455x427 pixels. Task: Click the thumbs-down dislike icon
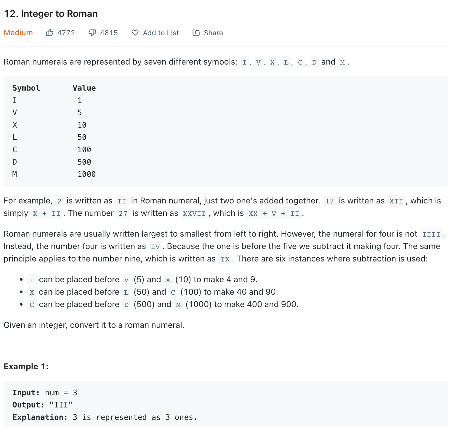pos(92,33)
